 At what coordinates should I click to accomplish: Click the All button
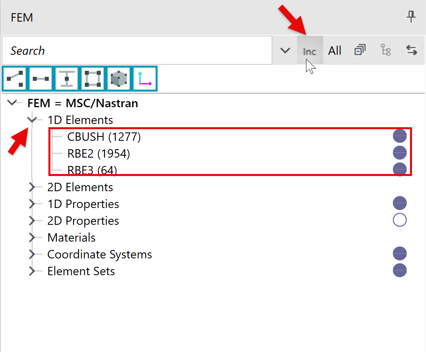click(x=335, y=50)
